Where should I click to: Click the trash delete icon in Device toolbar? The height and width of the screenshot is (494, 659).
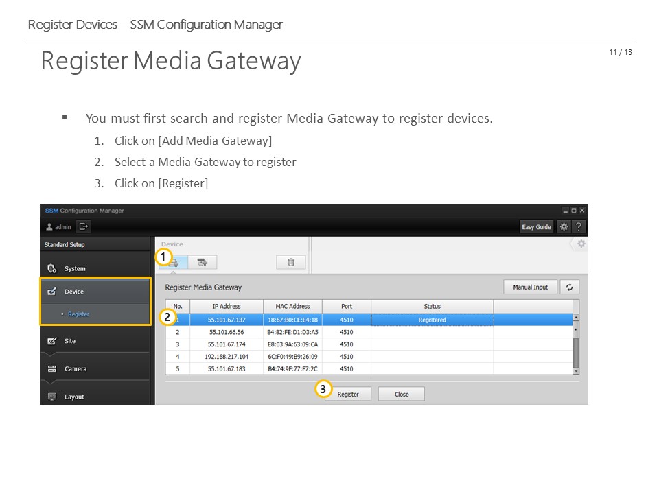tap(291, 263)
